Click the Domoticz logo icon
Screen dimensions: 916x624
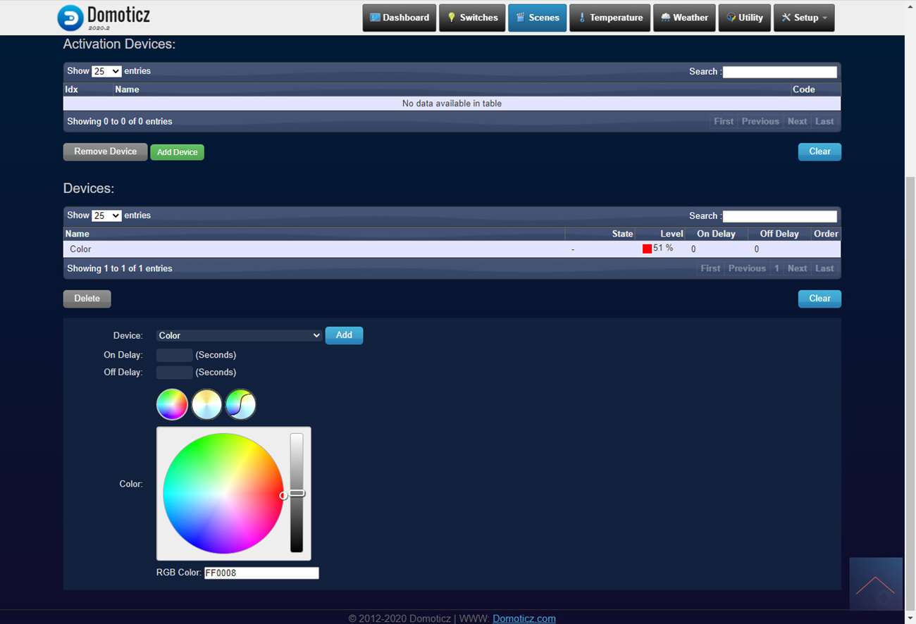[x=70, y=18]
